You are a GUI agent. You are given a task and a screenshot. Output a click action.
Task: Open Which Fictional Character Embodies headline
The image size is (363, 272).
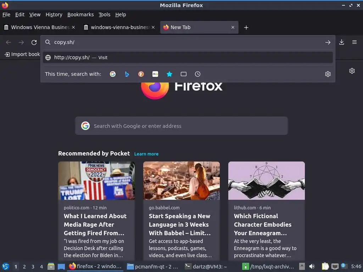tap(263, 225)
